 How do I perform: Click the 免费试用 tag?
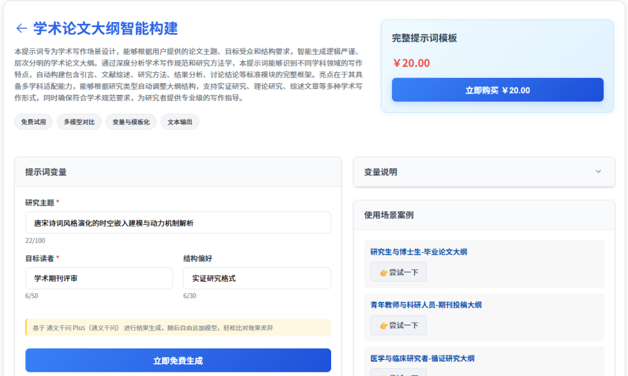34,122
